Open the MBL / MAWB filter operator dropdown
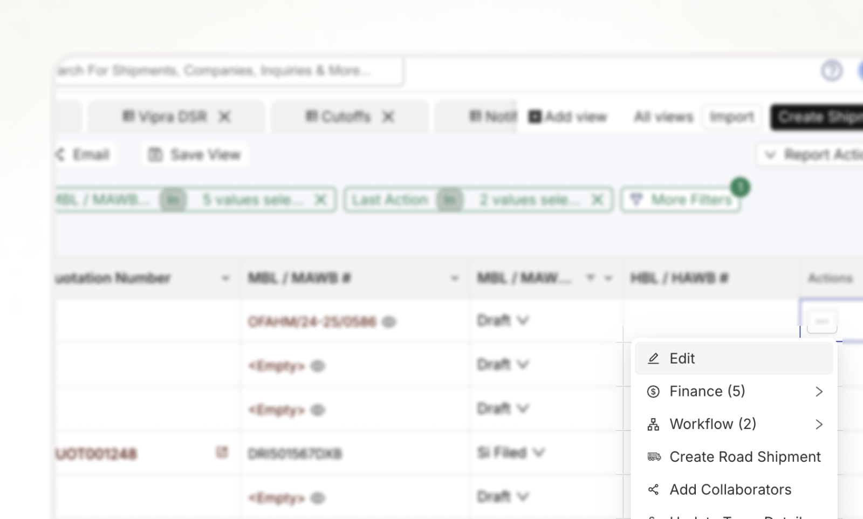The image size is (863, 519). pyautogui.click(x=173, y=200)
